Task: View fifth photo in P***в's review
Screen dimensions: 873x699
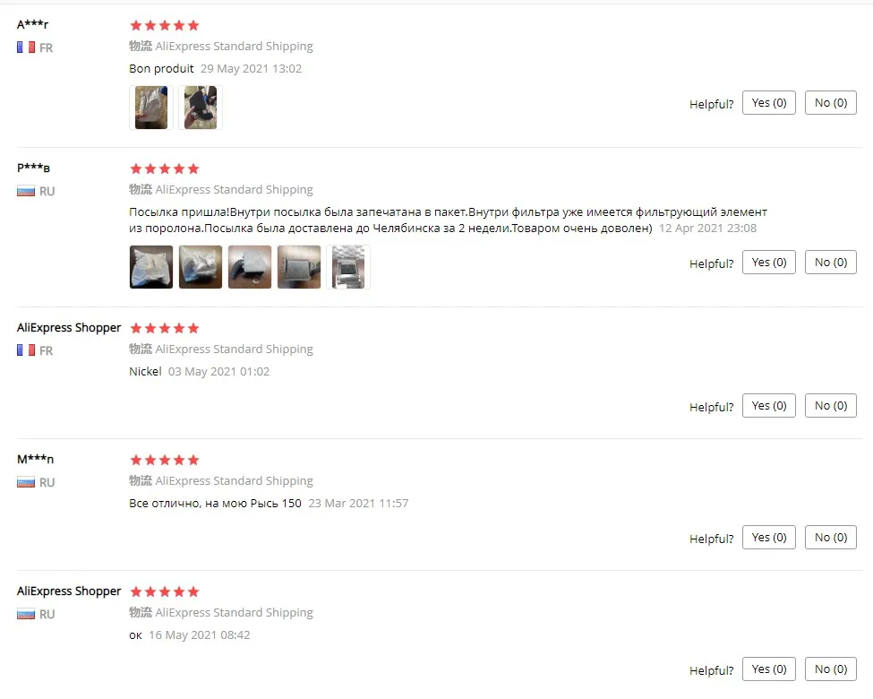Action: pos(348,267)
